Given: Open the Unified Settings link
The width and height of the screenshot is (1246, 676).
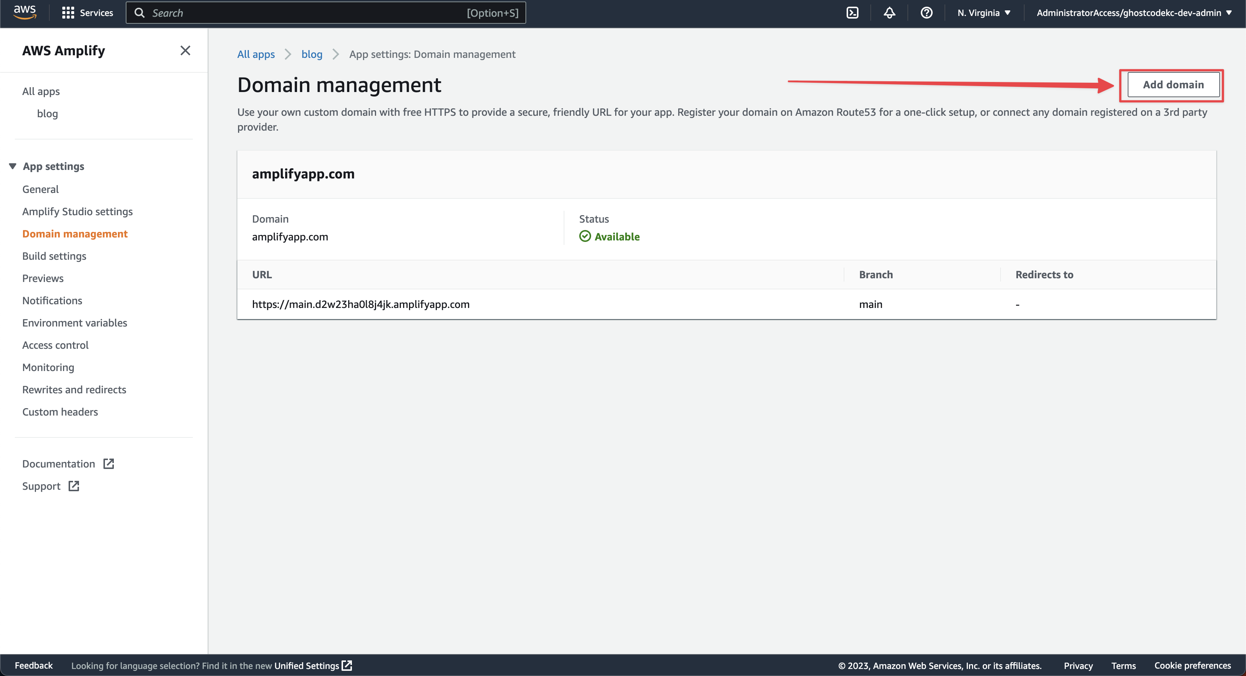Looking at the screenshot, I should coord(307,665).
